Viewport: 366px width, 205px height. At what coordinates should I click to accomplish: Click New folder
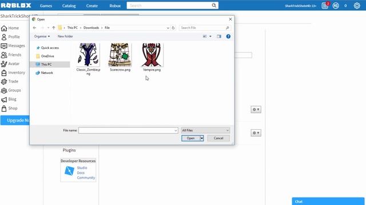[65, 36]
